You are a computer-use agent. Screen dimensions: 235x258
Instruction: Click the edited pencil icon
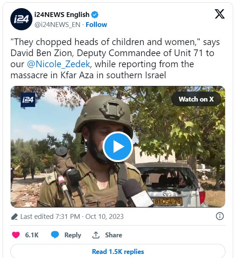14,217
